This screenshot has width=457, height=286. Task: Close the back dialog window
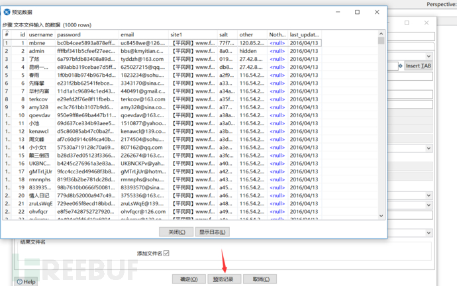click(x=427, y=23)
